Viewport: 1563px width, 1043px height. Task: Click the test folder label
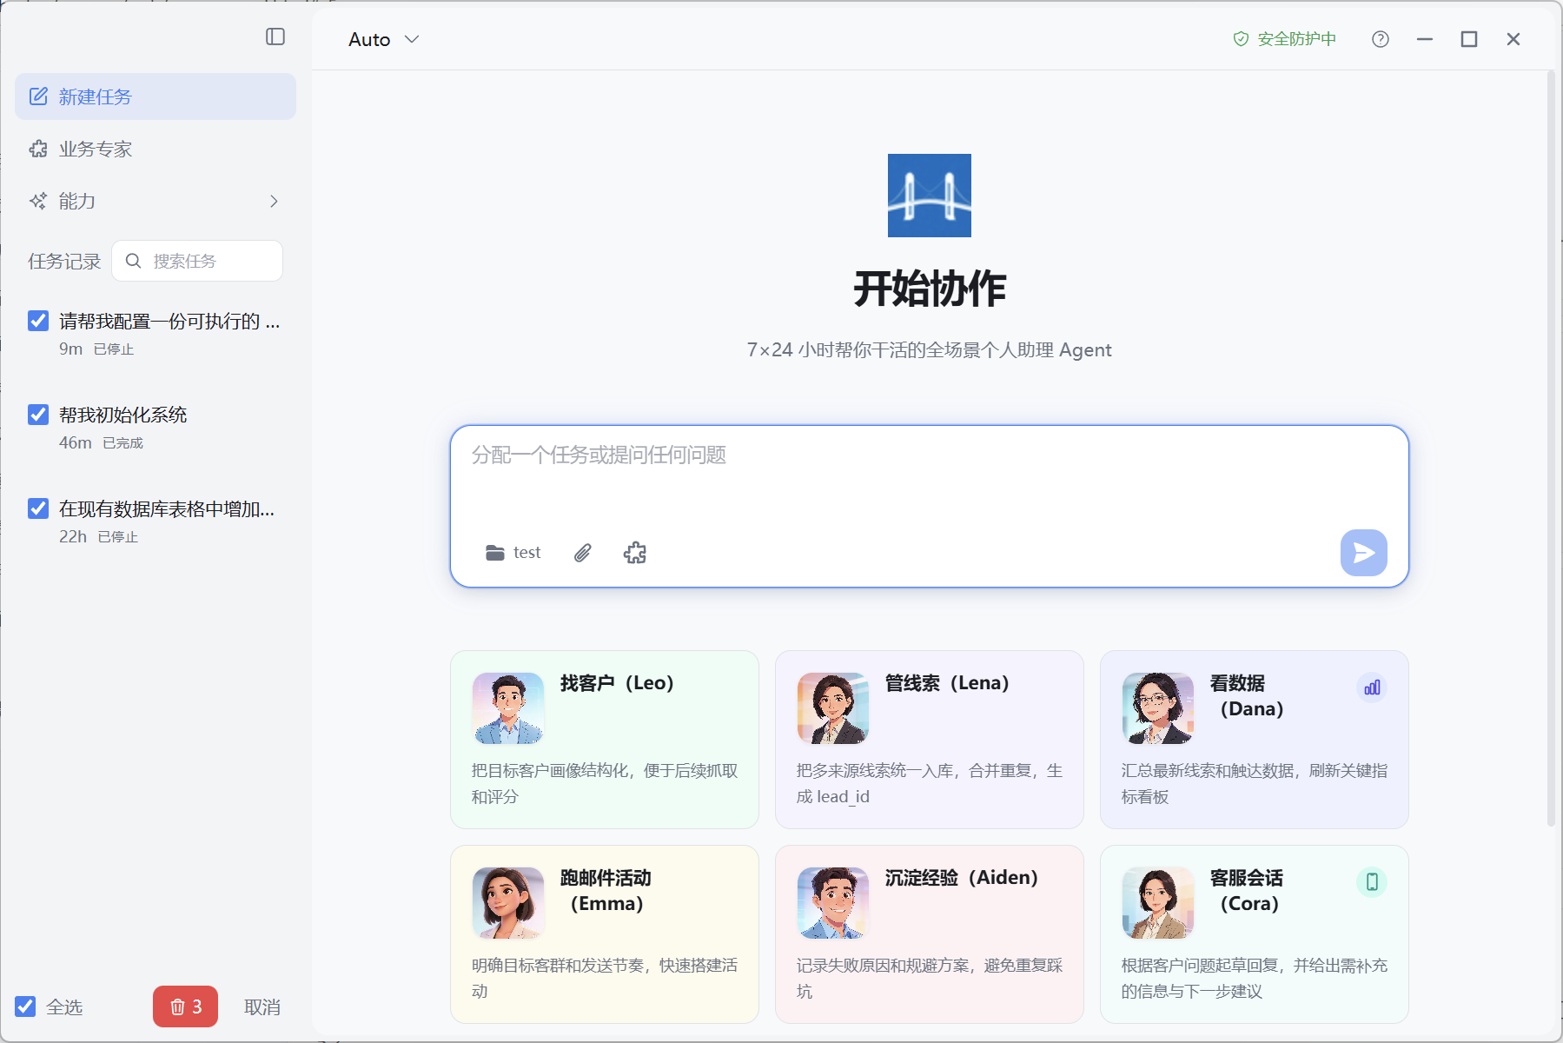pyautogui.click(x=527, y=553)
